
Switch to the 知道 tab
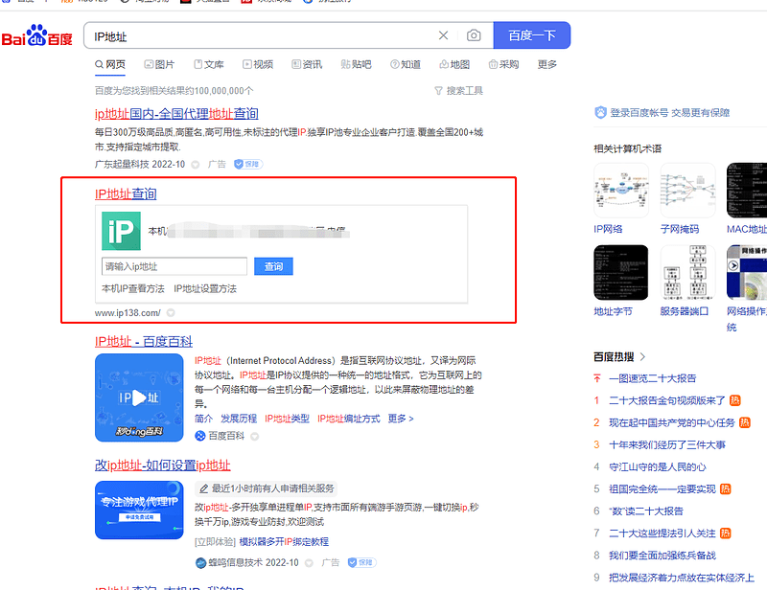coord(406,64)
